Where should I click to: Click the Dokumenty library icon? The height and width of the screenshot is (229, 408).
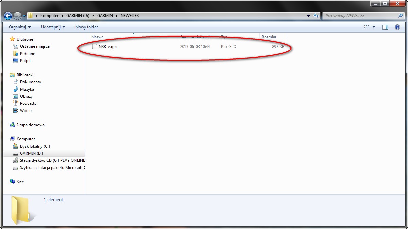[15, 82]
